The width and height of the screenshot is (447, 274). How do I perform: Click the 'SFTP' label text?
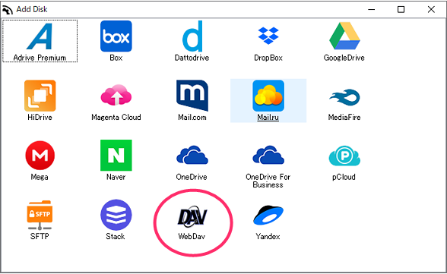[x=40, y=237]
